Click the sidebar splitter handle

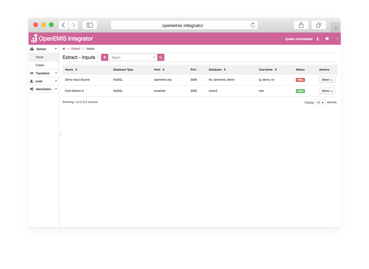pos(61,134)
